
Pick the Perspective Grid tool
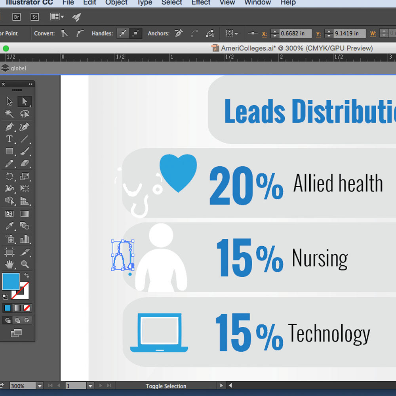point(25,201)
